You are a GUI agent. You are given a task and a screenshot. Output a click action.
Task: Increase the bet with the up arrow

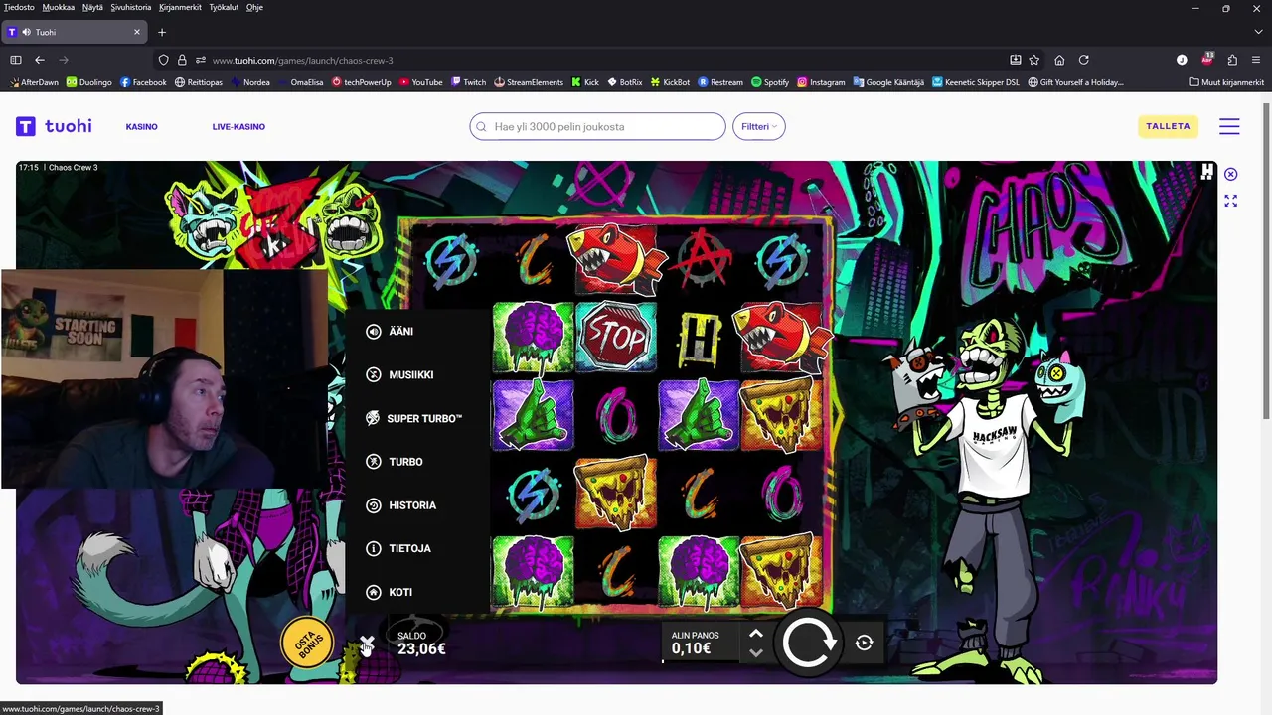click(x=756, y=634)
